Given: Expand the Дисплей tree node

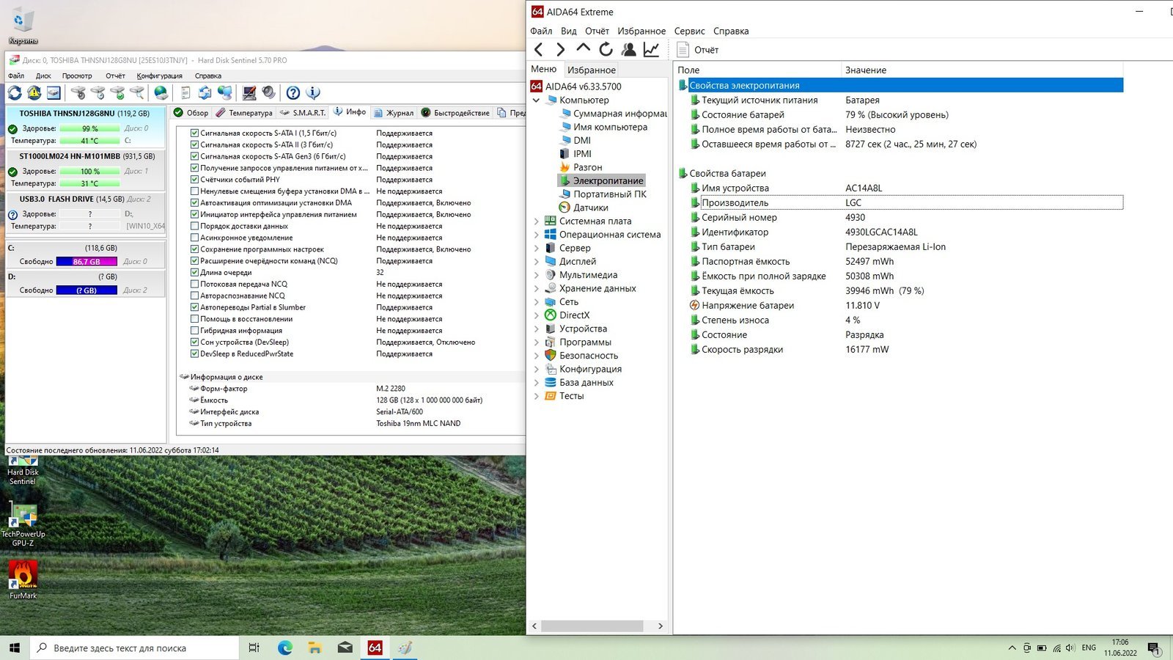Looking at the screenshot, I should point(536,262).
